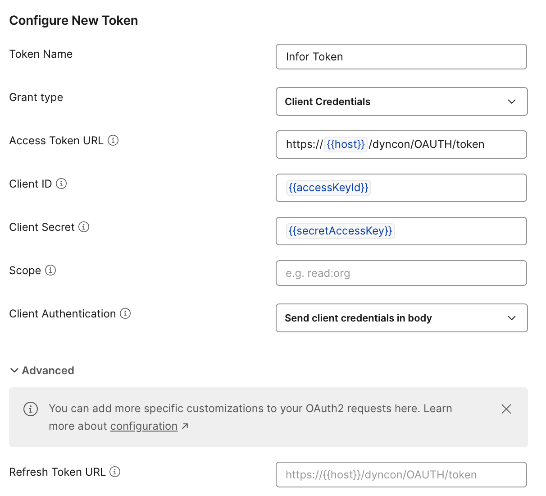
Task: Click the Client ID info icon
Action: [x=62, y=184]
